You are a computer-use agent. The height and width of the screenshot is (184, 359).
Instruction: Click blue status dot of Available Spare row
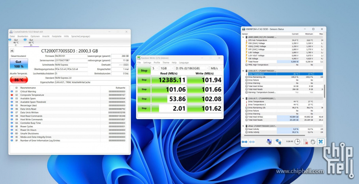point(12,99)
